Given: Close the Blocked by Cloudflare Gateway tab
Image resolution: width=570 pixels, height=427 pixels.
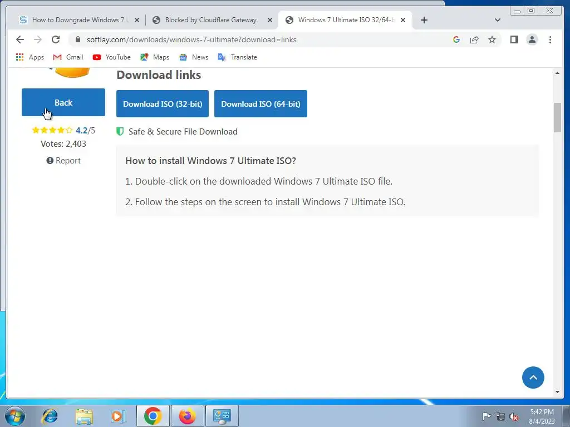Looking at the screenshot, I should tap(270, 21).
